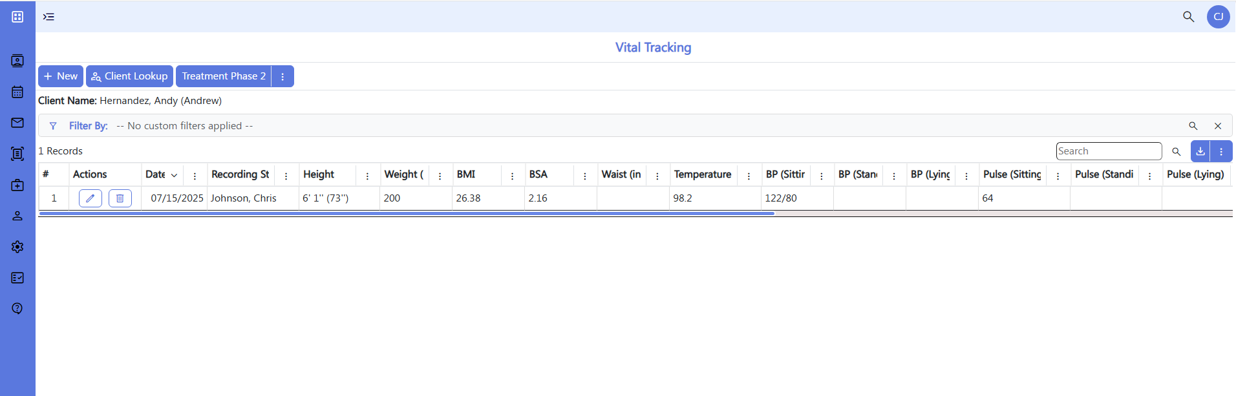Click the Filter By label

click(x=89, y=126)
